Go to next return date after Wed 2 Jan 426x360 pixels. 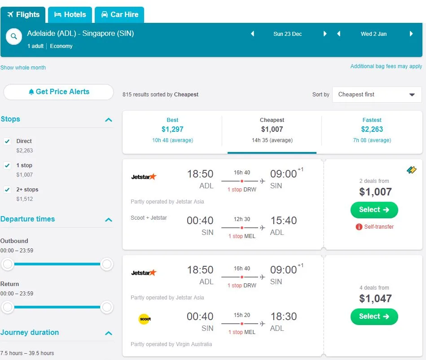pyautogui.click(x=411, y=34)
